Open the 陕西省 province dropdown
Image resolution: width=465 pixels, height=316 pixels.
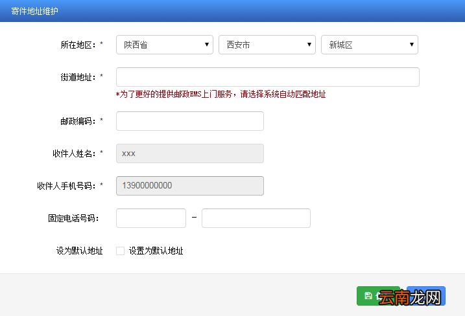click(x=165, y=45)
